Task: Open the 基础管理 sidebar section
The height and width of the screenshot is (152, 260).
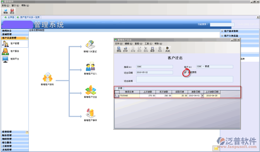Action: [15, 34]
